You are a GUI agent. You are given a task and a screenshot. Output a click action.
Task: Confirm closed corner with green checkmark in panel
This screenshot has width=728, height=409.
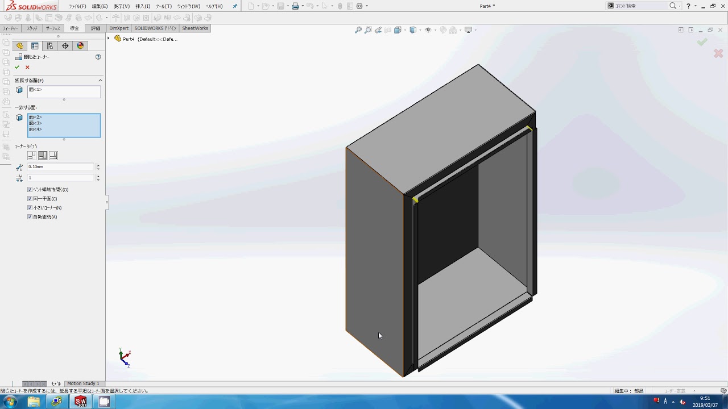click(17, 67)
